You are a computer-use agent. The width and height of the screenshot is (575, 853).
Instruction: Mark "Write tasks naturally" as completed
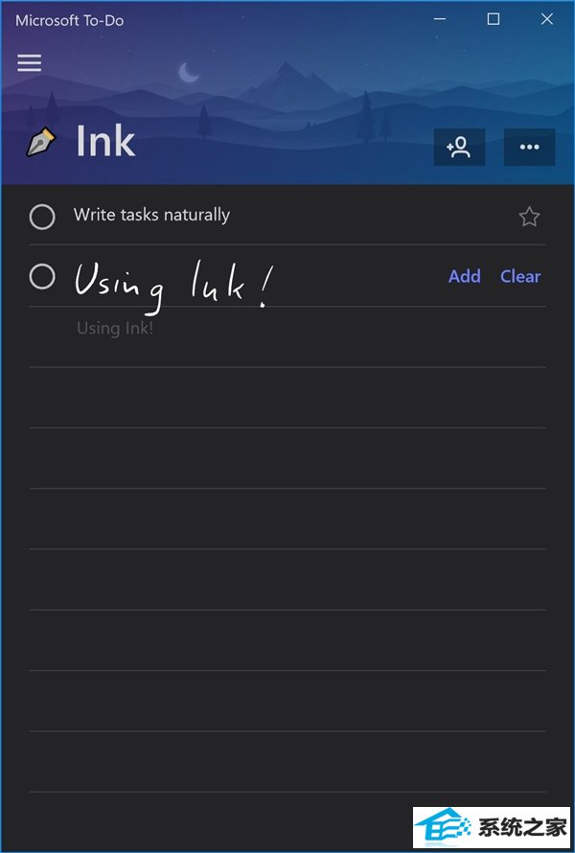click(42, 216)
